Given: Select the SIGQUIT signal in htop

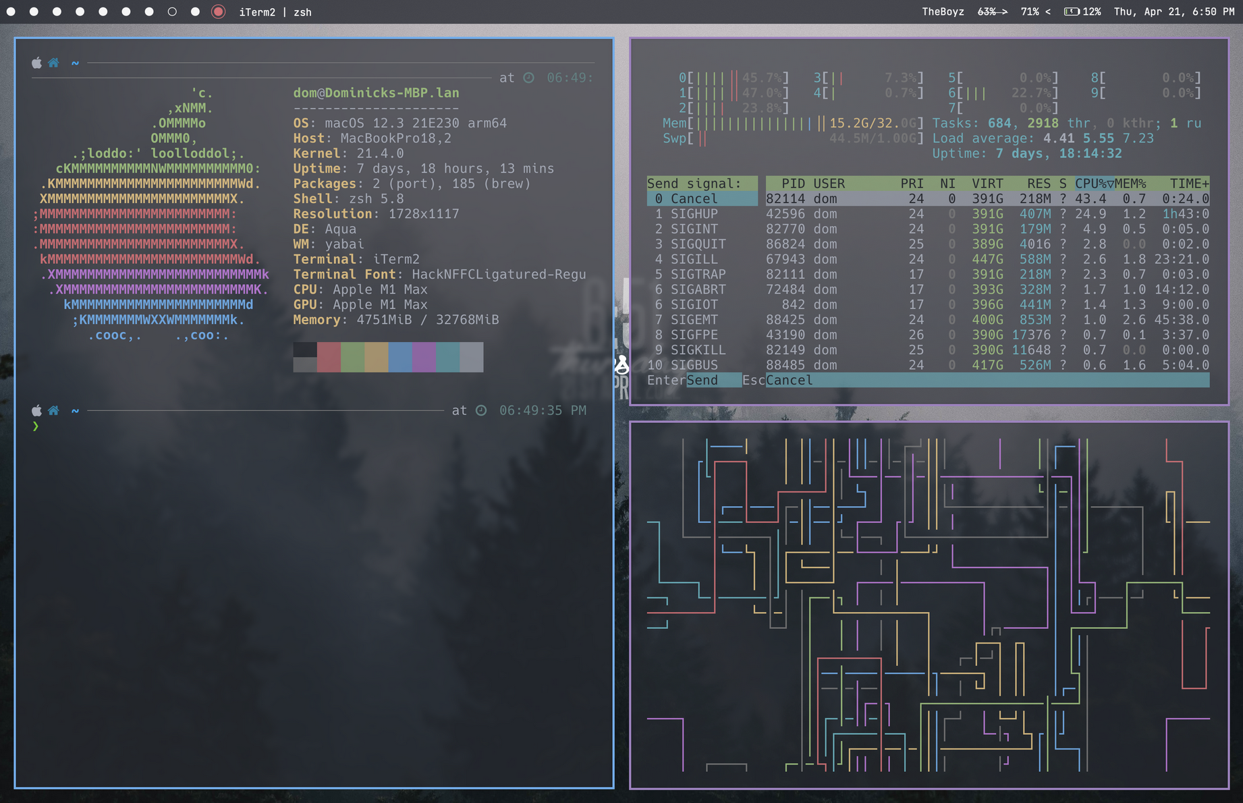Looking at the screenshot, I should [702, 244].
